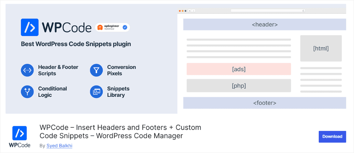This screenshot has height=153, width=354.
Task: Select the <header> block in the mockup
Action: [x=264, y=24]
